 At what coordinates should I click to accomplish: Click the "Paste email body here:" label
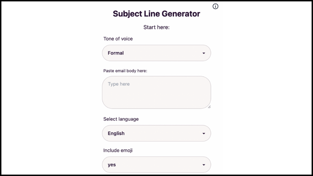point(125,71)
